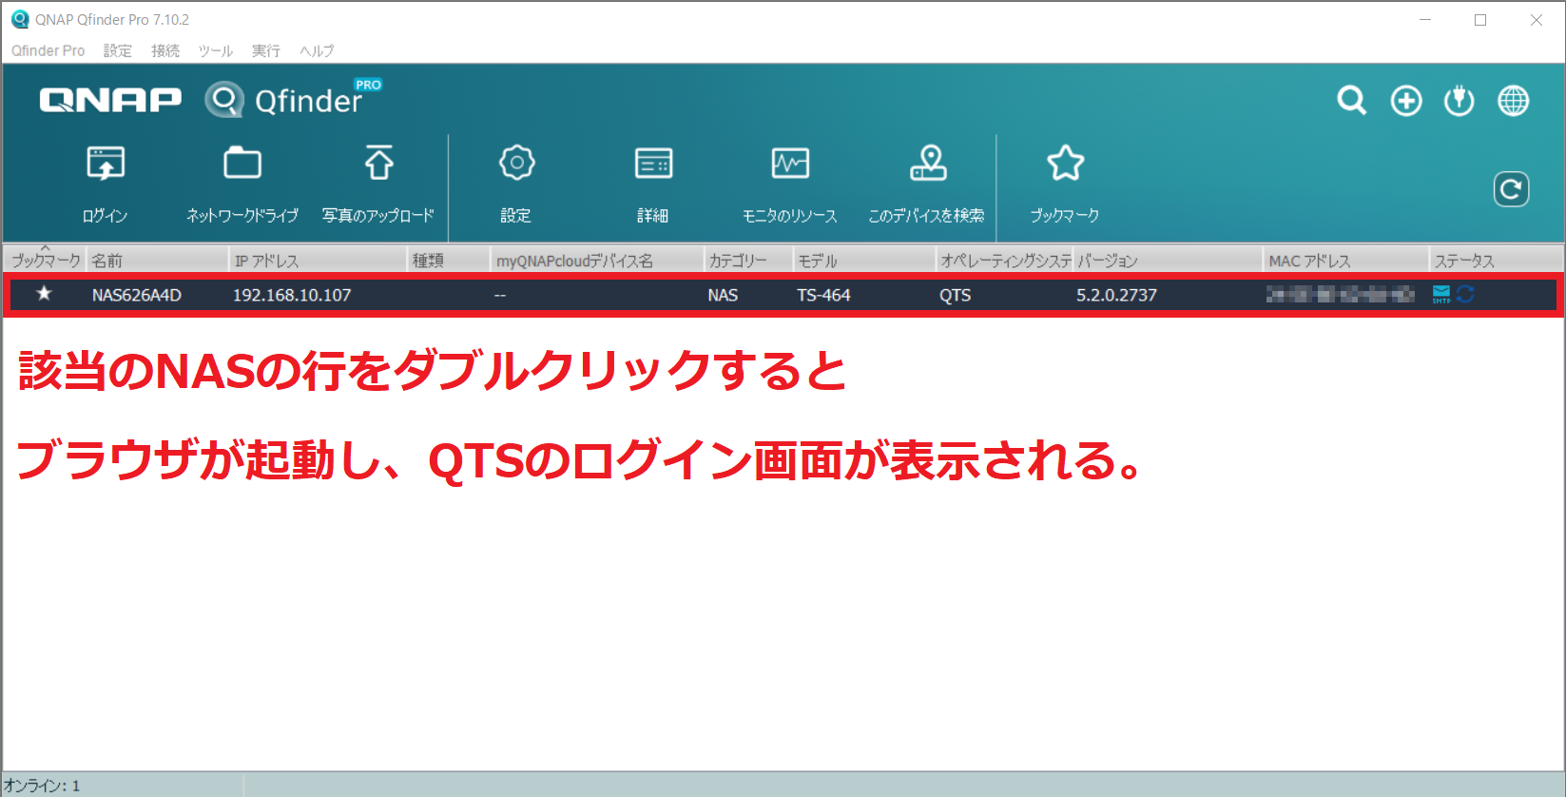Screen dimensions: 1566x797
Task: Click このデバイスを検索 locate device tool
Action: click(927, 185)
